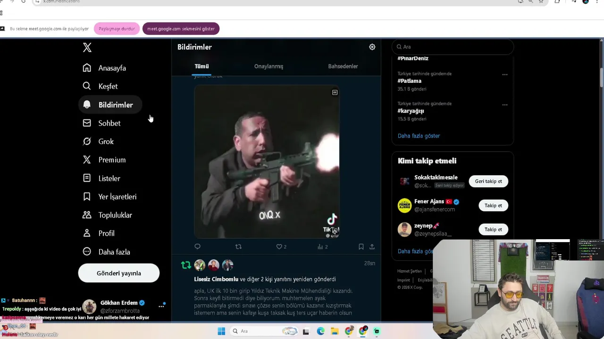Click Geri takip et for Sokaktakimesale
The height and width of the screenshot is (339, 604).
click(x=488, y=181)
